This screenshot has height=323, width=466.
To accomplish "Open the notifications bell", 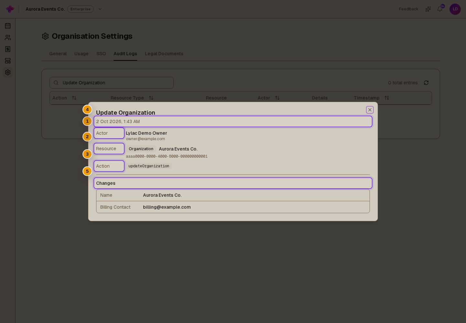I will coord(440,9).
